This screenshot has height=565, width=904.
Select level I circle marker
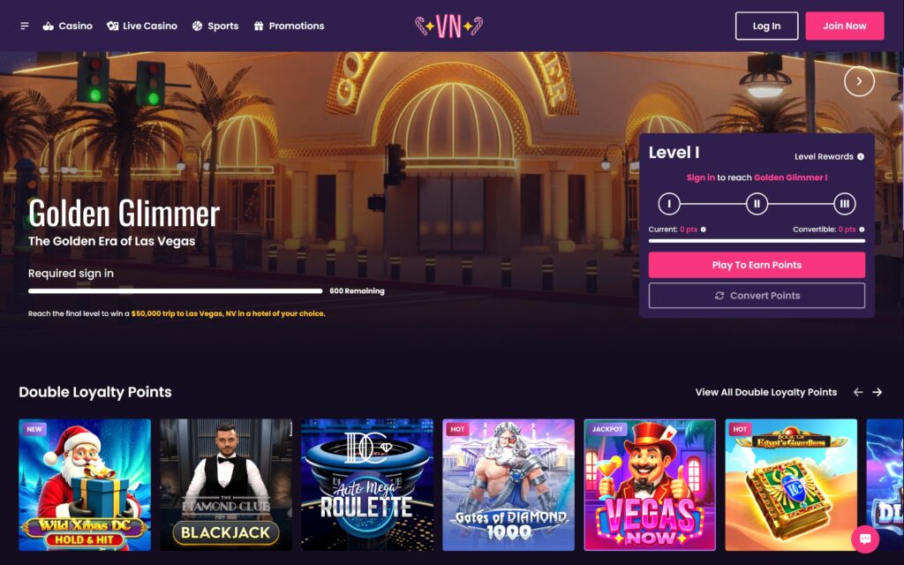[x=669, y=204]
